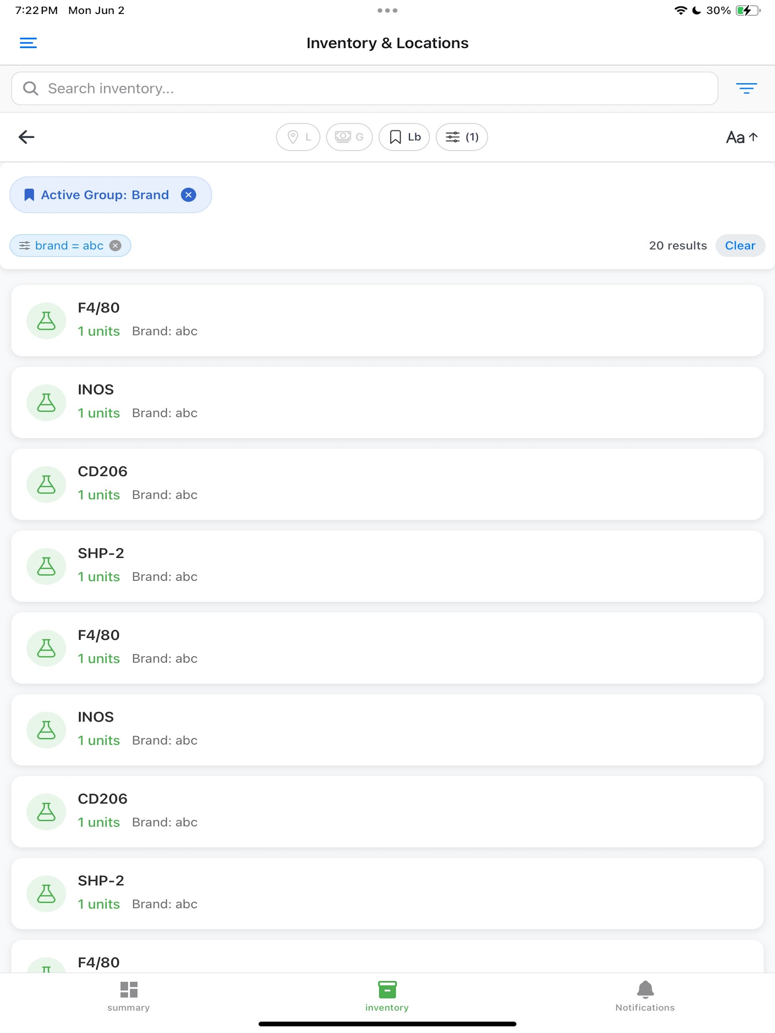The image size is (775, 1033).
Task: Open the hamburger side menu
Action: click(x=28, y=43)
